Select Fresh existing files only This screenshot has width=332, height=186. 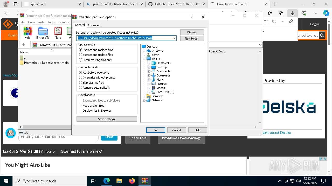click(x=95, y=60)
